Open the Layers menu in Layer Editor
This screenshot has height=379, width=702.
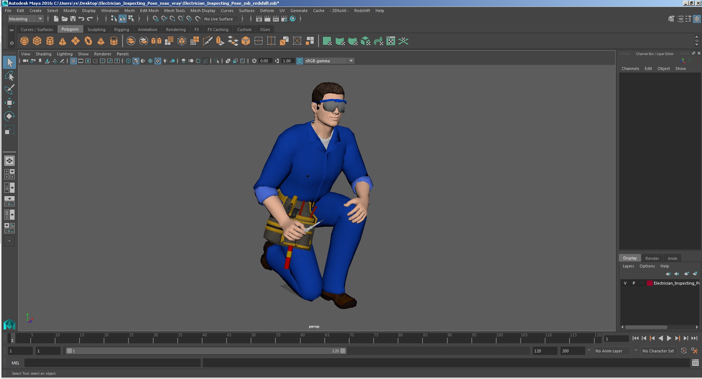click(x=628, y=266)
